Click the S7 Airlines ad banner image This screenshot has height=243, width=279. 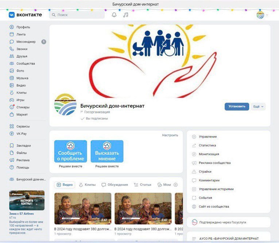pyautogui.click(x=27, y=200)
